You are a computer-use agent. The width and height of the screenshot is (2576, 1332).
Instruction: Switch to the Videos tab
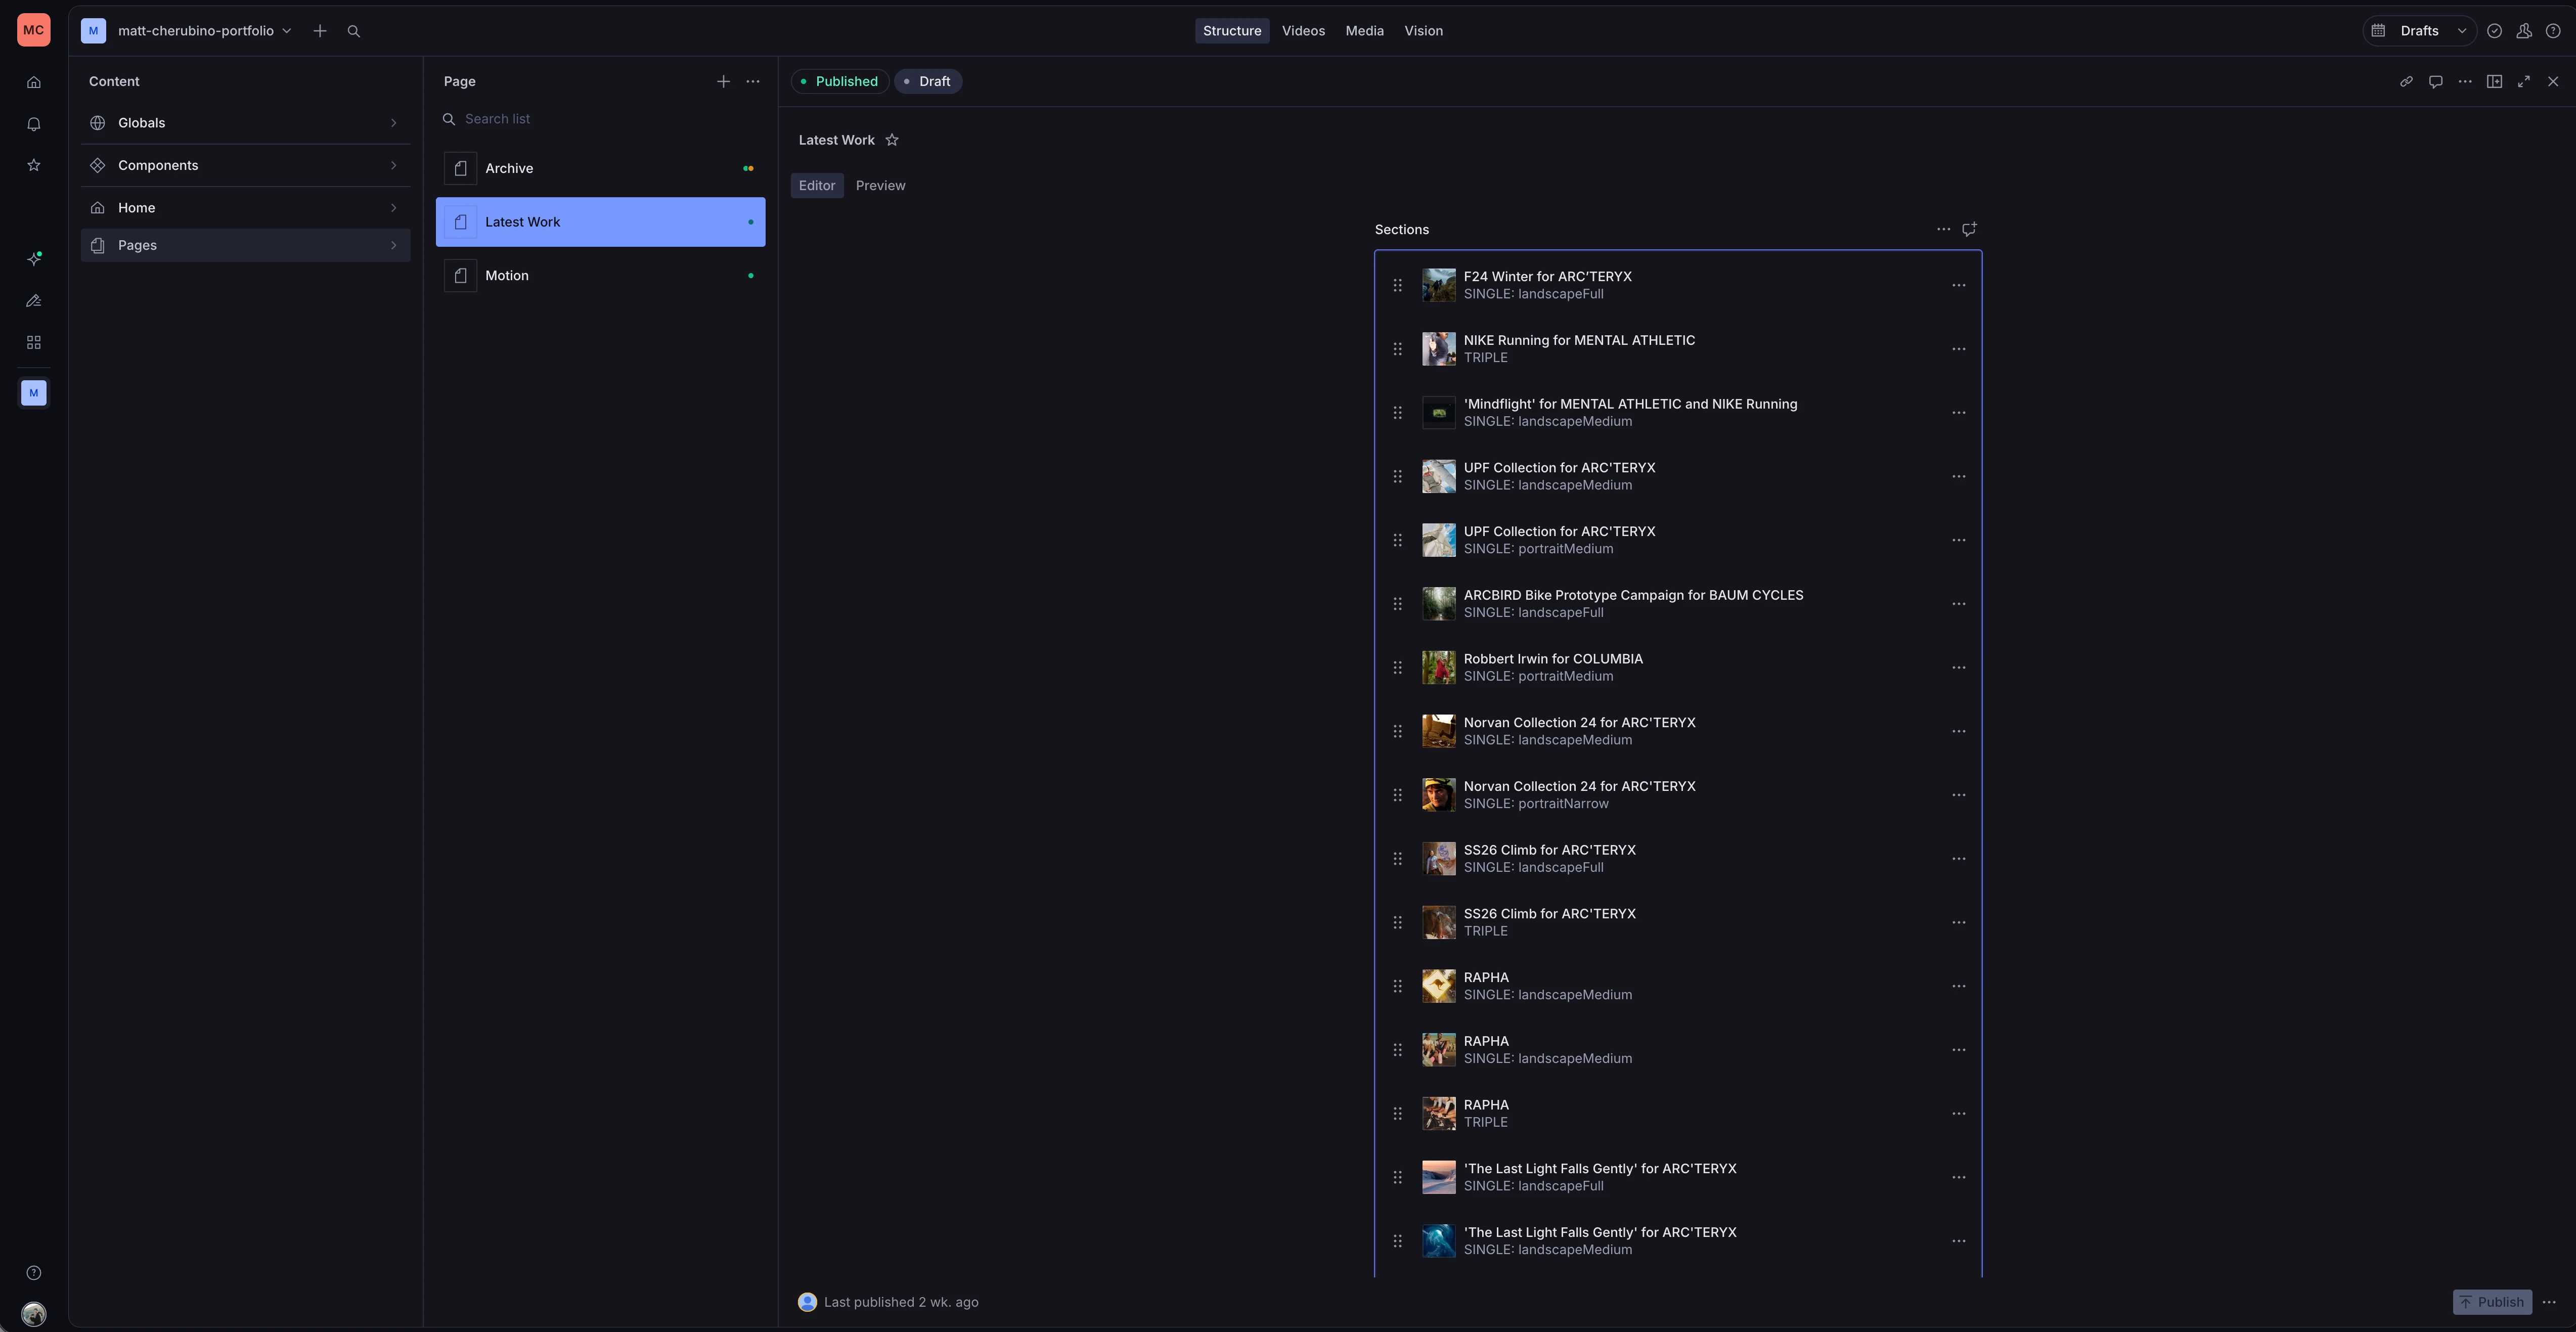[x=1303, y=31]
